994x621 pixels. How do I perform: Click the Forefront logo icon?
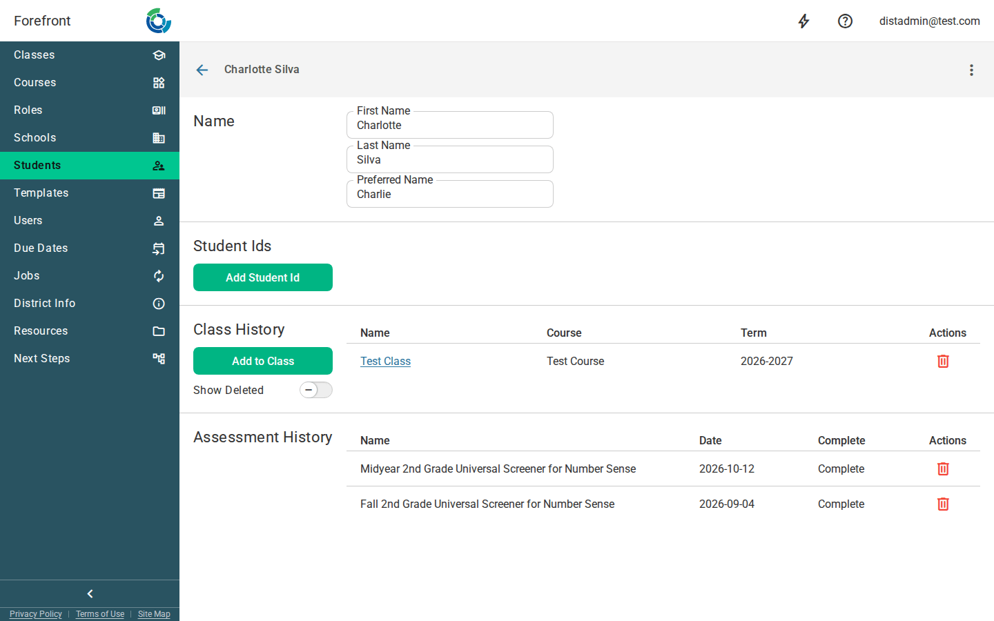[158, 21]
